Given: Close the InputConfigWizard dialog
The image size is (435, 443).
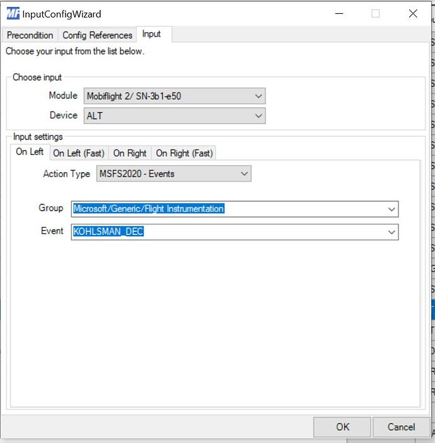Looking at the screenshot, I should (x=413, y=13).
